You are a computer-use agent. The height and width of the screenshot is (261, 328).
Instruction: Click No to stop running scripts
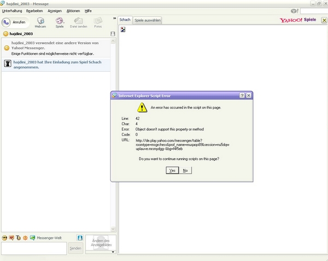tap(185, 170)
